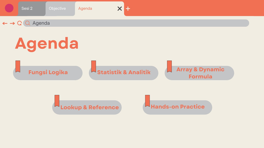
Task: Click bookmark icon on Fungsi Logika
Action: pyautogui.click(x=18, y=66)
